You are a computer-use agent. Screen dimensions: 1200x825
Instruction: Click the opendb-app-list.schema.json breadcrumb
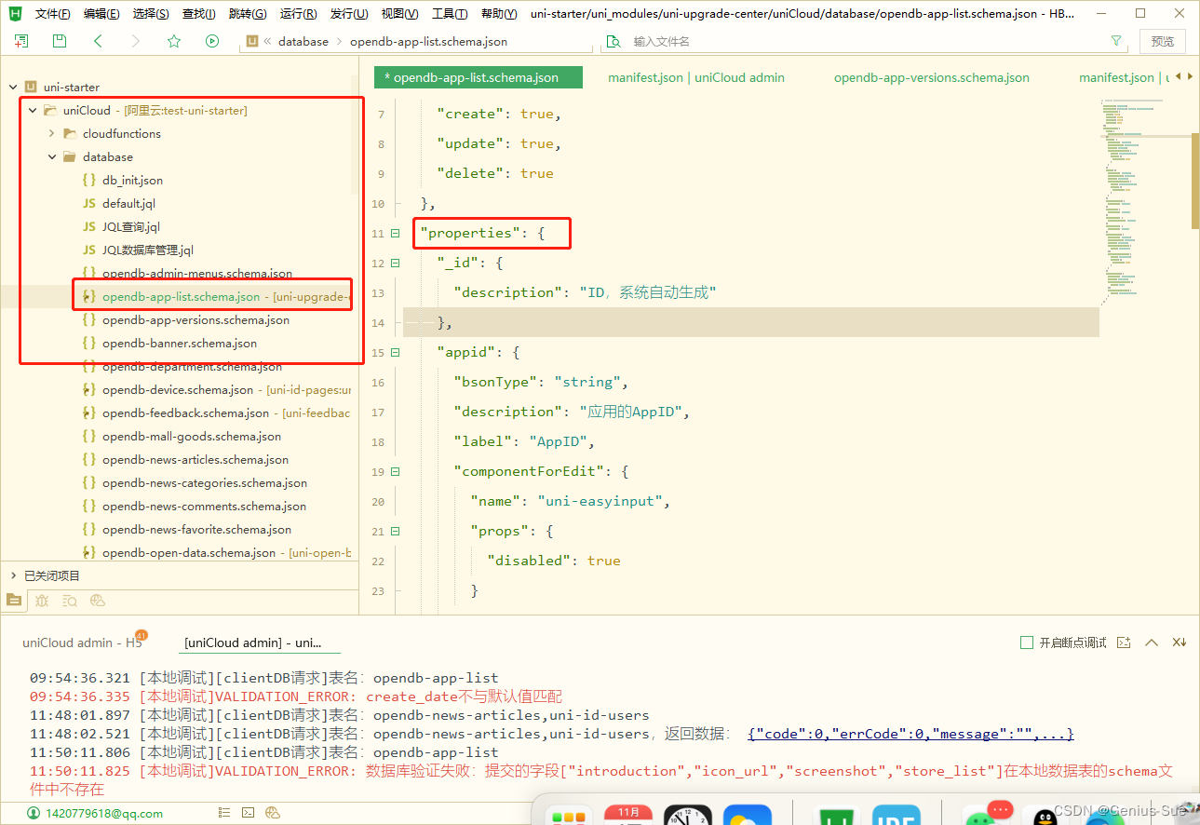pos(429,41)
